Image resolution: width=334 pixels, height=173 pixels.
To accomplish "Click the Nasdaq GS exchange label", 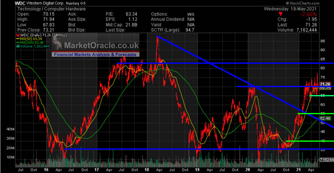I will click(x=76, y=3).
